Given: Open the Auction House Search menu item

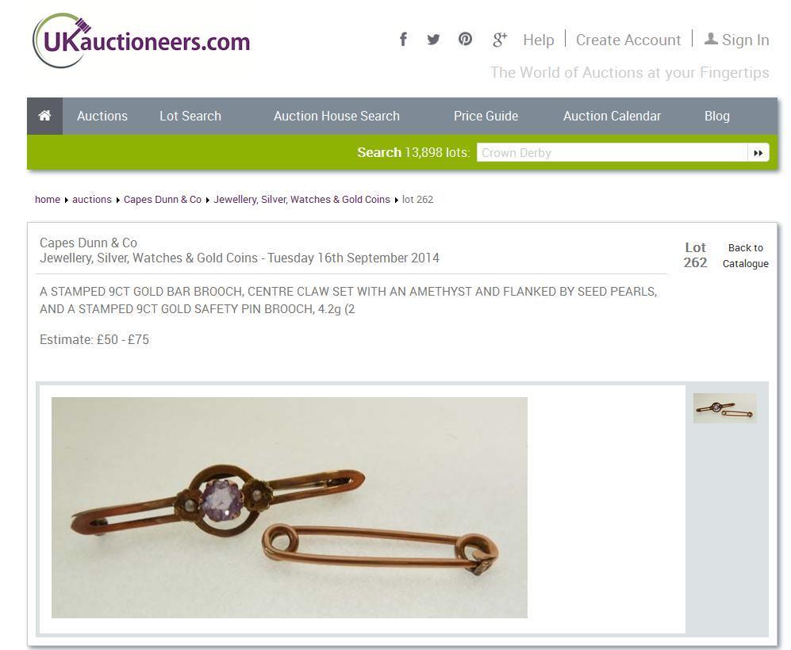Looking at the screenshot, I should 336,116.
